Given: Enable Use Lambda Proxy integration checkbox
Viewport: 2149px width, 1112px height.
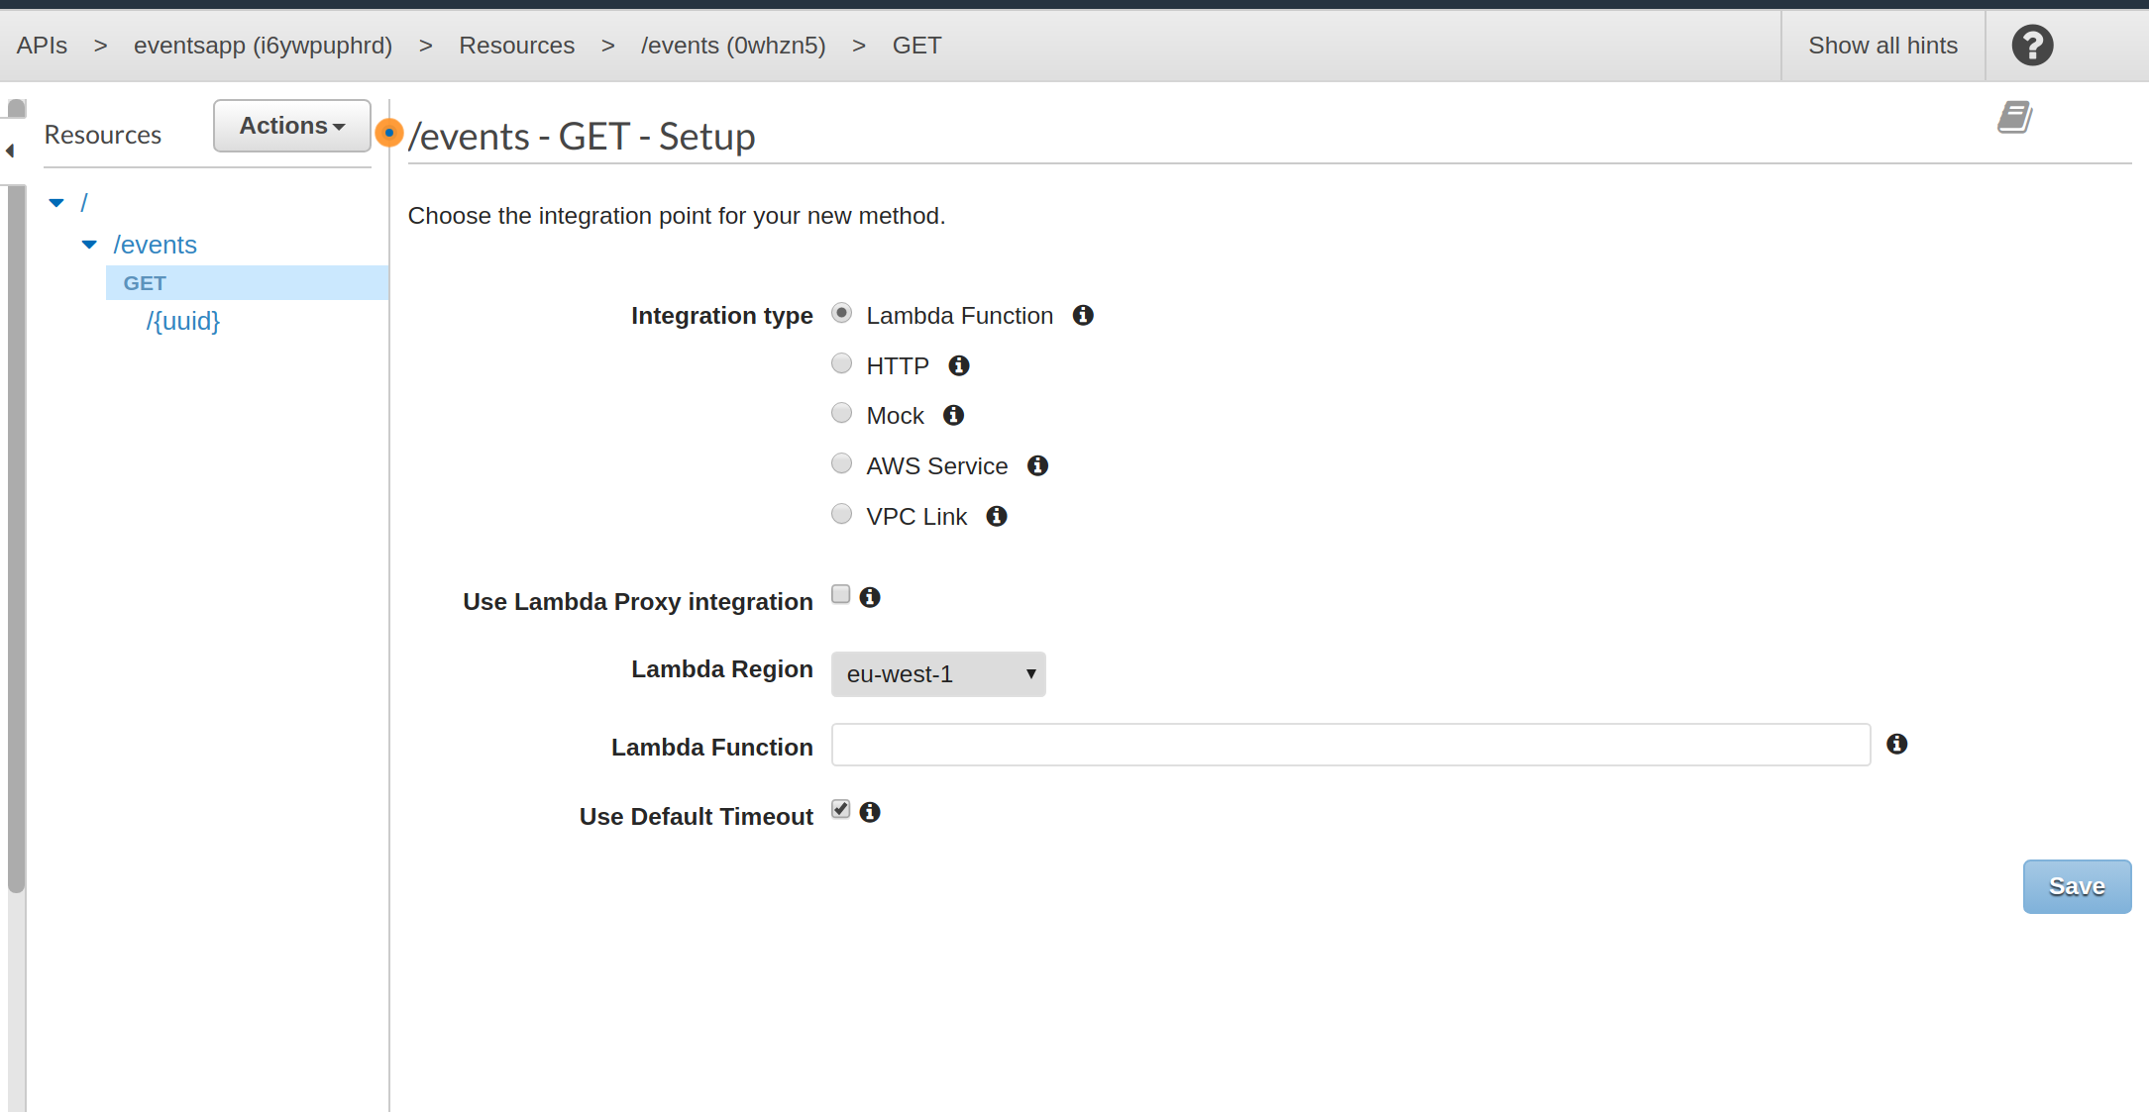Looking at the screenshot, I should [x=840, y=594].
